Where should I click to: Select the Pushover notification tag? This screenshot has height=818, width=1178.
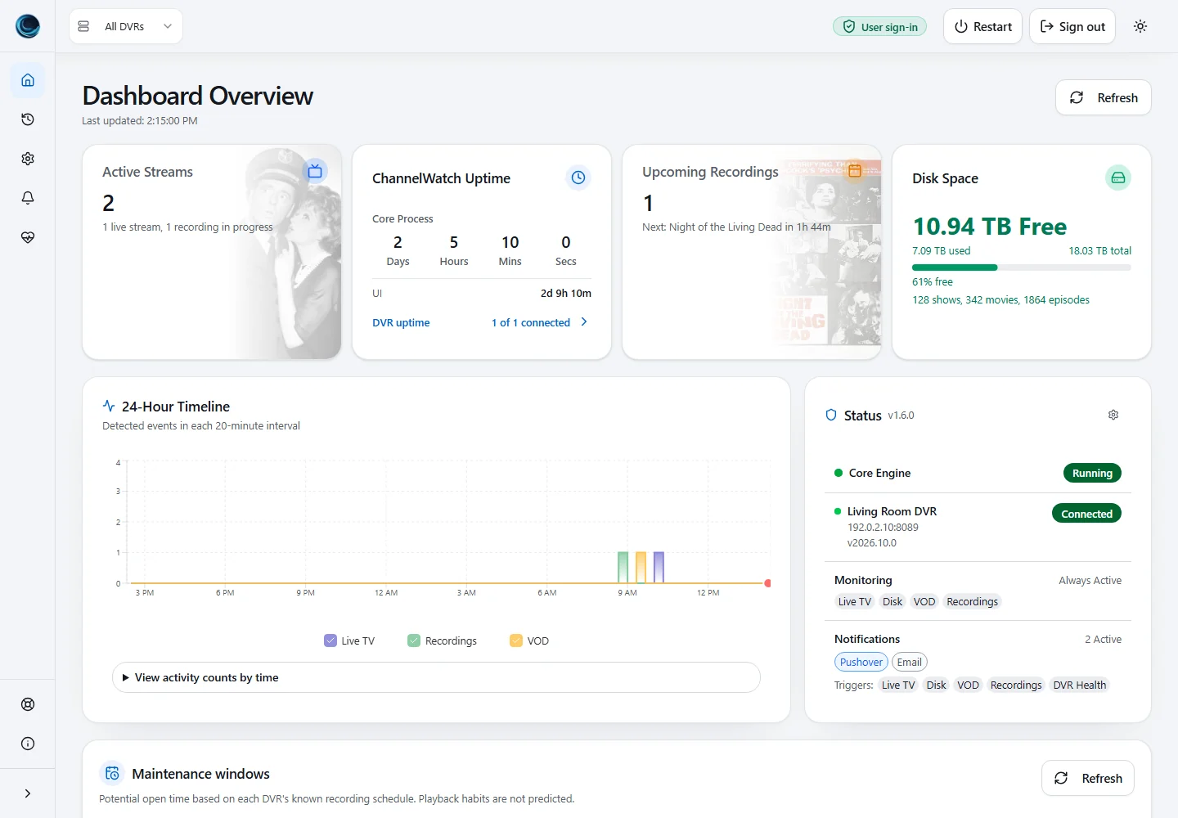tap(861, 663)
